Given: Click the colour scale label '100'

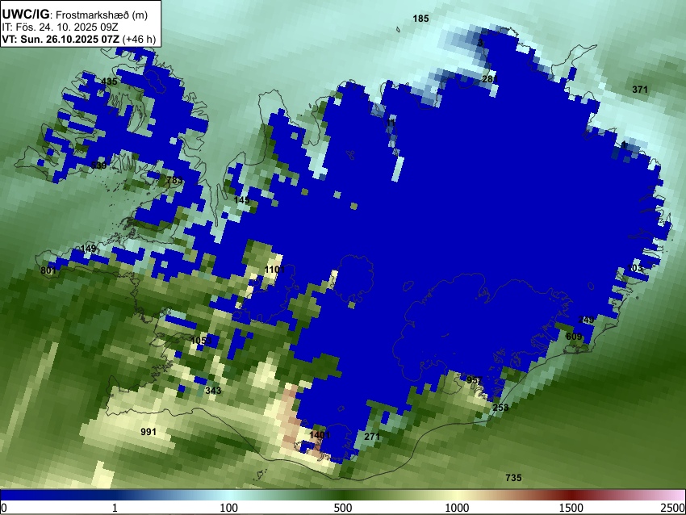Looking at the screenshot, I should click(x=228, y=508).
